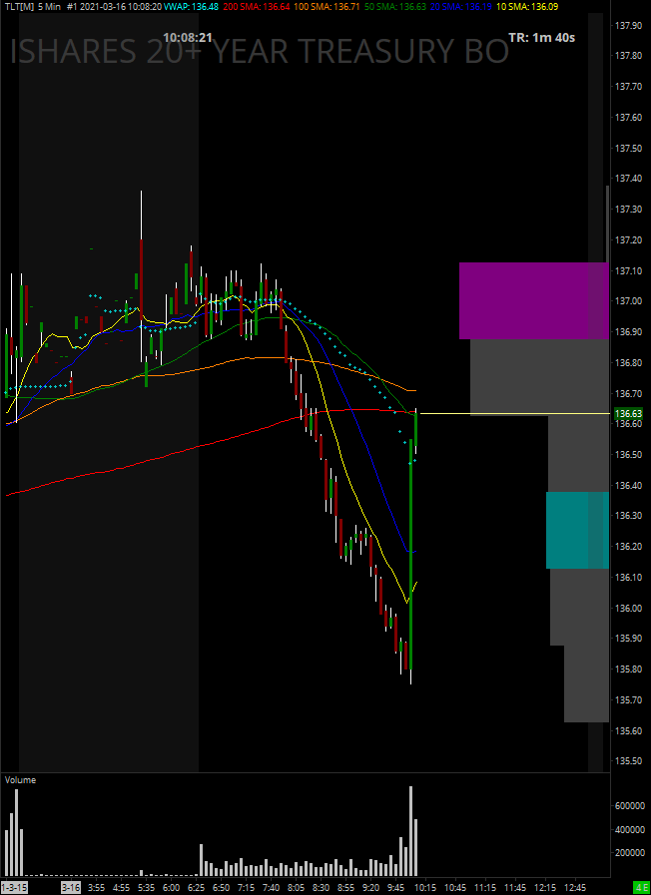Click the 'TR: 1m 40s' time remaining text
The width and height of the screenshot is (651, 895).
tap(541, 38)
